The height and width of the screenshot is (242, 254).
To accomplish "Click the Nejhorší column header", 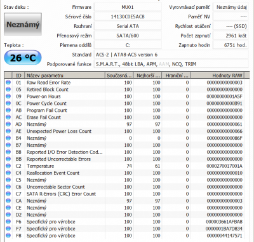I will (x=148, y=76).
